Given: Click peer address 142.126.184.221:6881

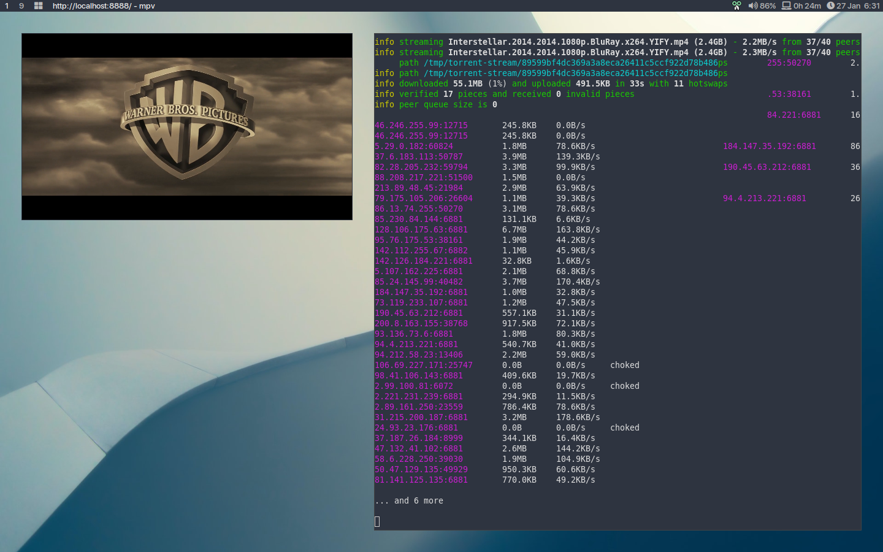Looking at the screenshot, I should (x=424, y=261).
